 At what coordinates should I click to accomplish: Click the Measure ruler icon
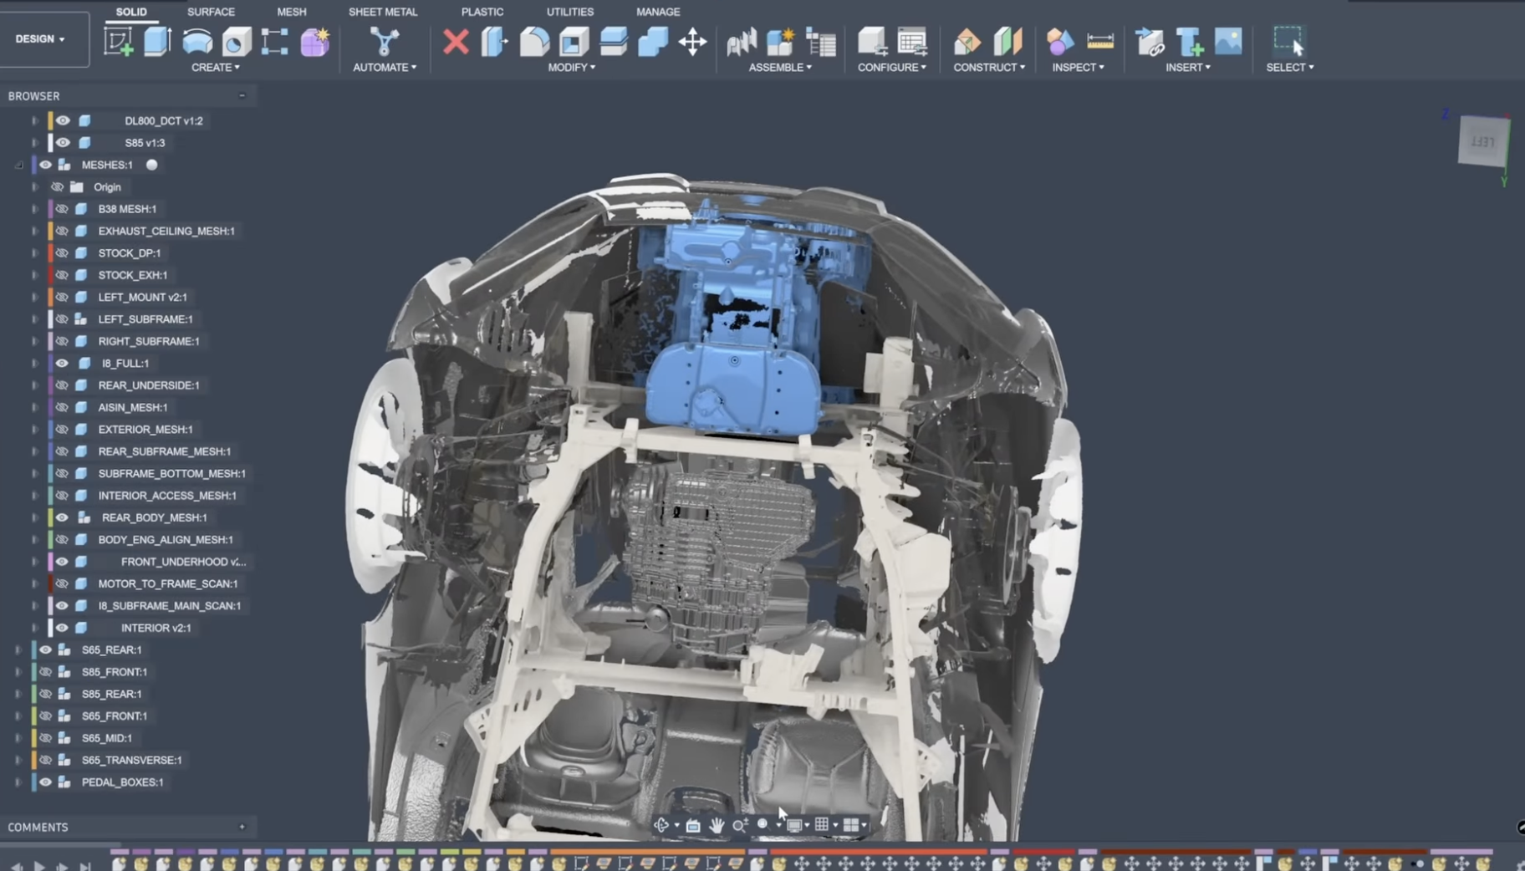tap(1099, 41)
